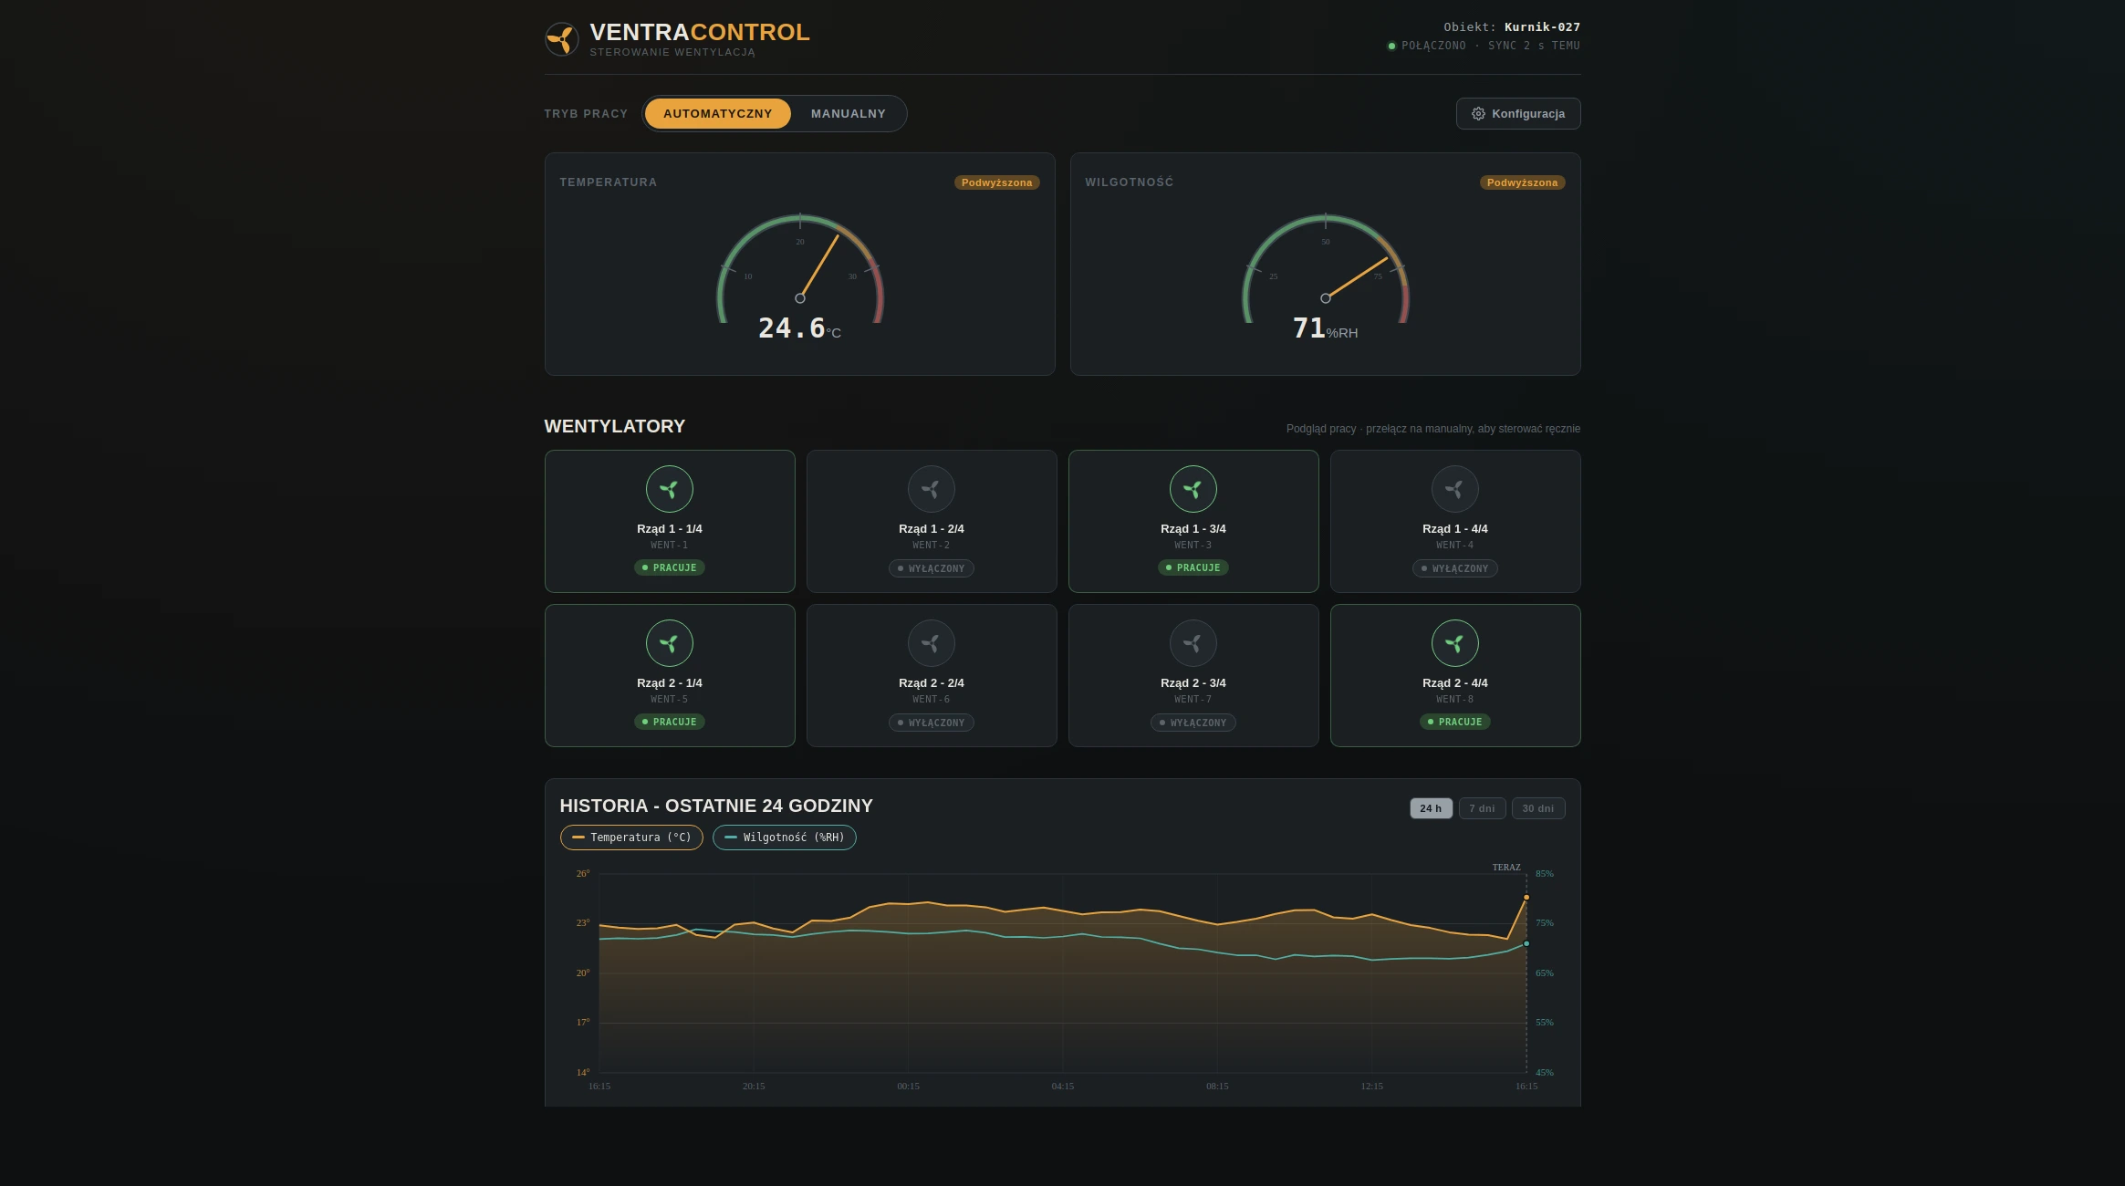Switch history range to 7 dni

pos(1482,808)
